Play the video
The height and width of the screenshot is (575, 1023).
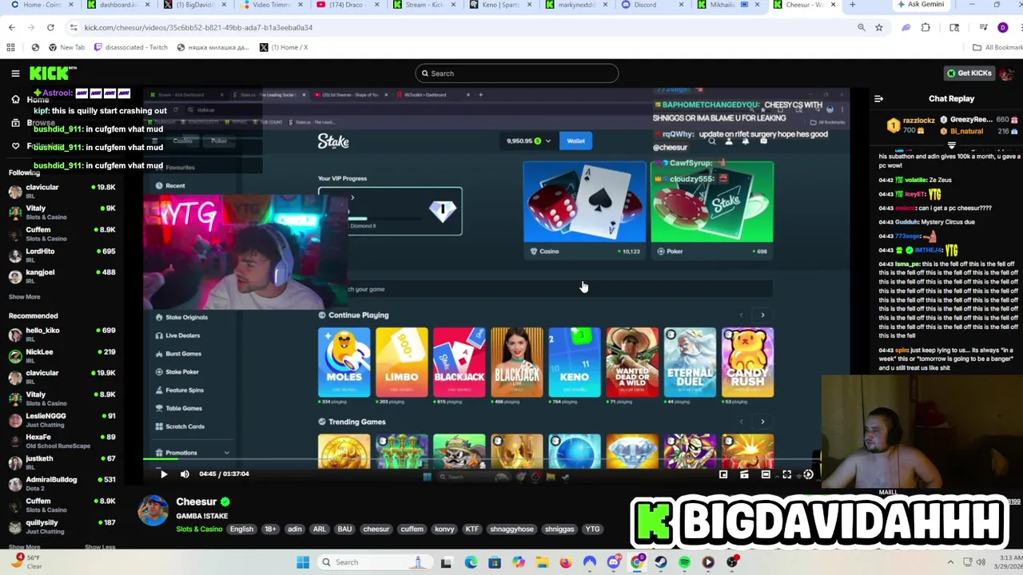click(163, 474)
